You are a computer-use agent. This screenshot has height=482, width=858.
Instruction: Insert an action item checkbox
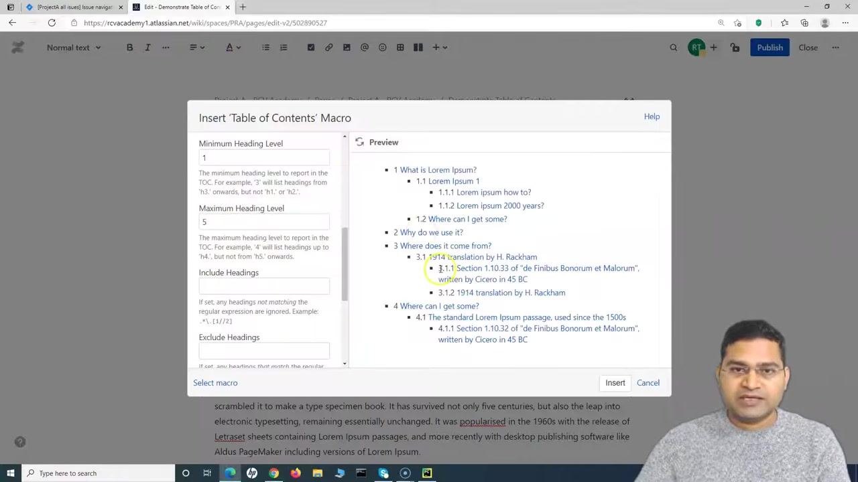pos(310,48)
